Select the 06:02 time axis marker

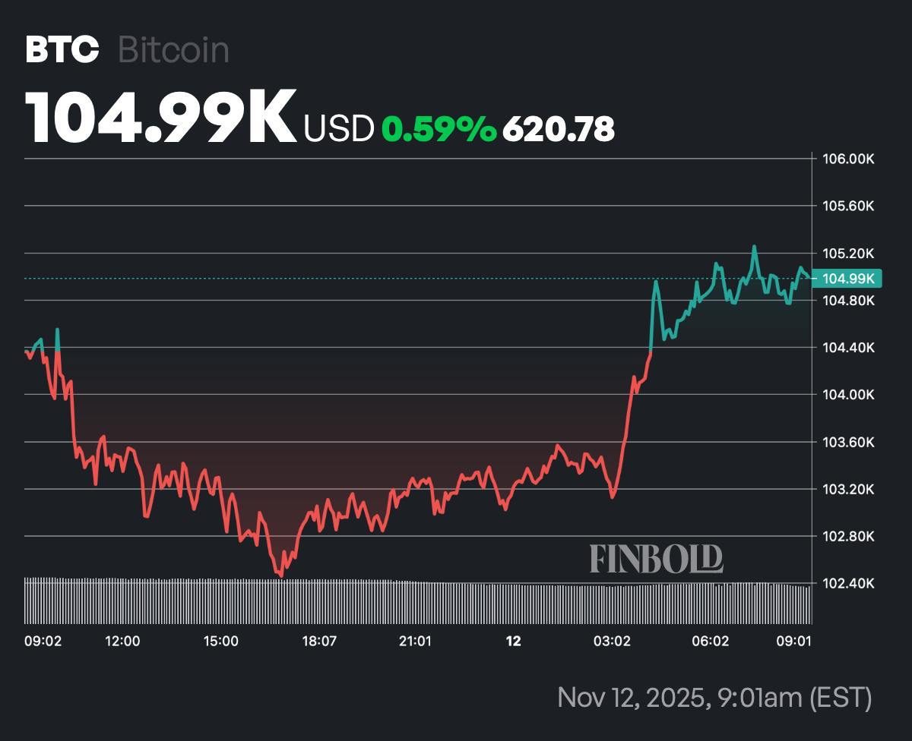711,641
